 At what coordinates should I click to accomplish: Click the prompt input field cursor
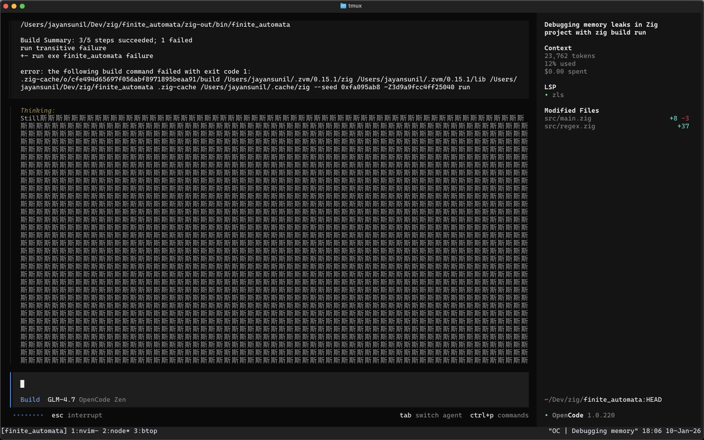pos(22,384)
